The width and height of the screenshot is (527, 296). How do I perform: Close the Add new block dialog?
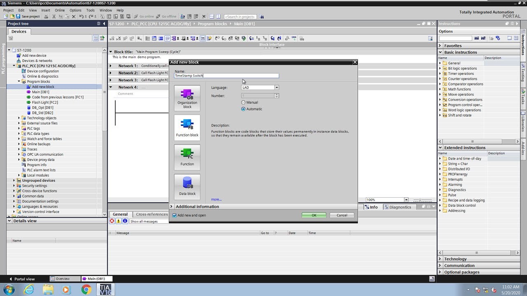tap(355, 62)
